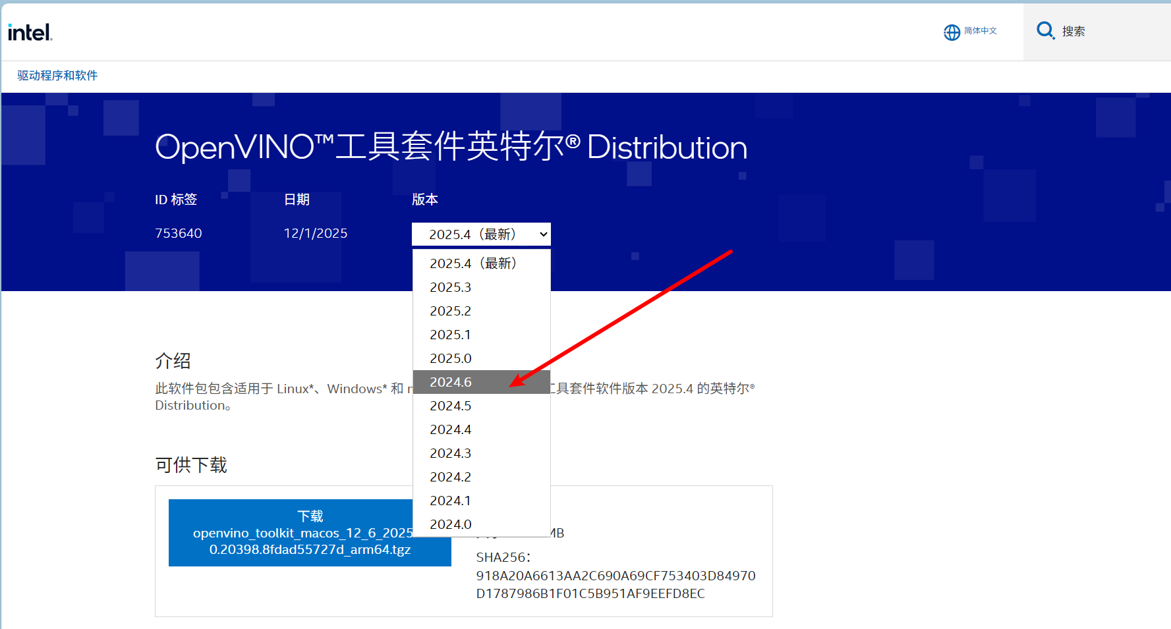This screenshot has width=1171, height=629.
Task: Click the OpenVINO Distribution page title
Action: pos(451,146)
